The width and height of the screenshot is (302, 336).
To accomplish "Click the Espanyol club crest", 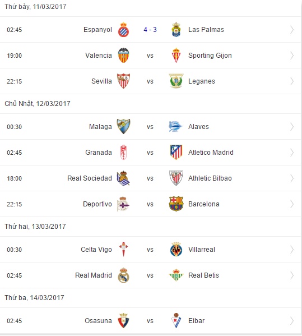I will pos(123,30).
